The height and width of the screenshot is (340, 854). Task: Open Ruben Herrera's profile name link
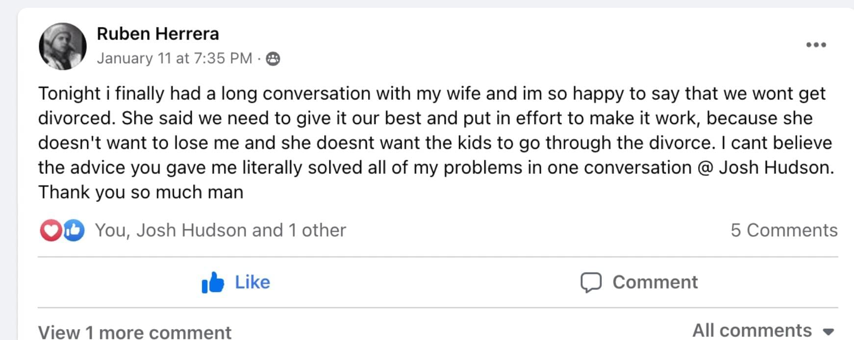[x=158, y=34]
